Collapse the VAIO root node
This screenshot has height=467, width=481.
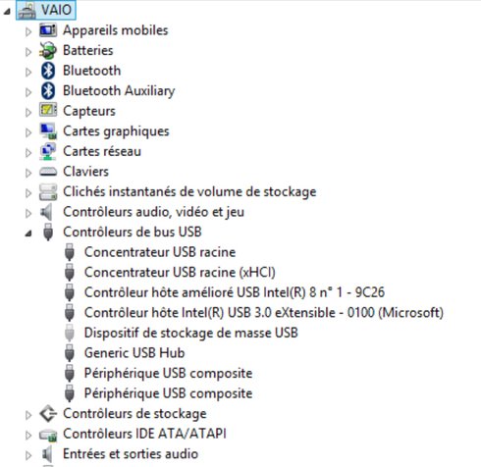pyautogui.click(x=7, y=12)
